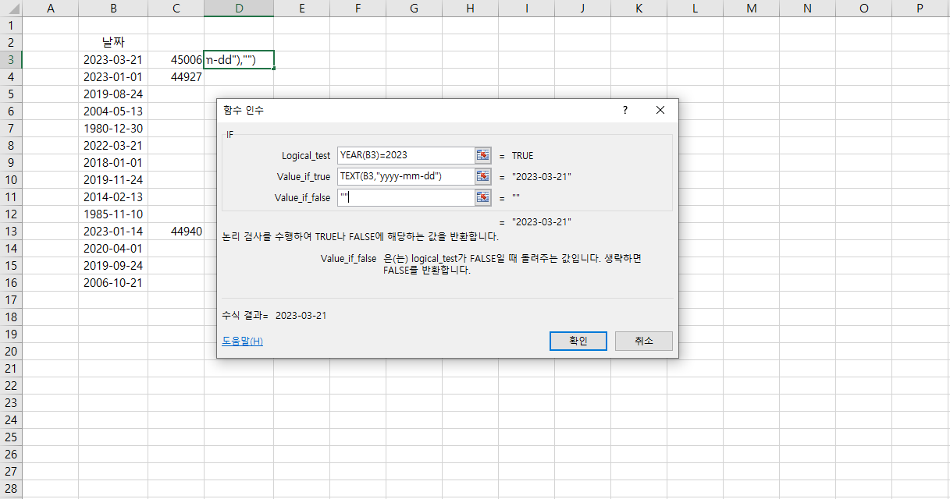The width and height of the screenshot is (950, 499).
Task: Click the Value_if_true input field
Action: pyautogui.click(x=406, y=176)
